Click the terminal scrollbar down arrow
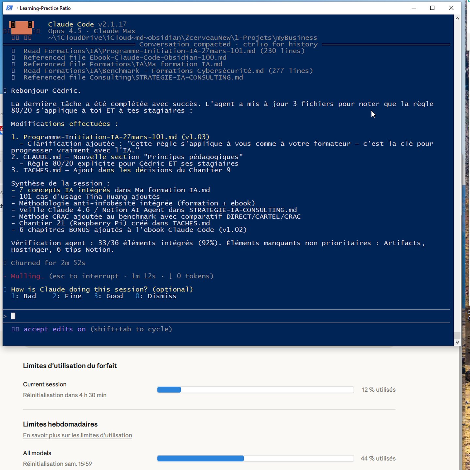 coord(457,342)
